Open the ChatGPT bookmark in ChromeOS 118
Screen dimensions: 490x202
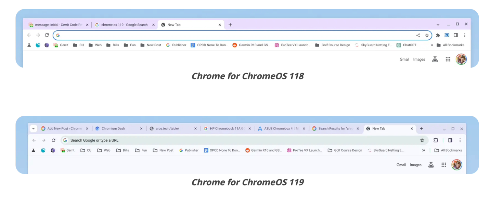pyautogui.click(x=407, y=45)
